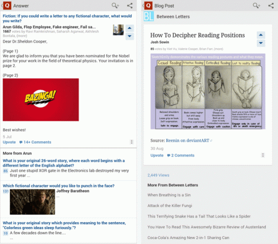The image size is (278, 244).
Task: Expand voters list with (more) on blog post
Action: pyautogui.click(x=218, y=49)
